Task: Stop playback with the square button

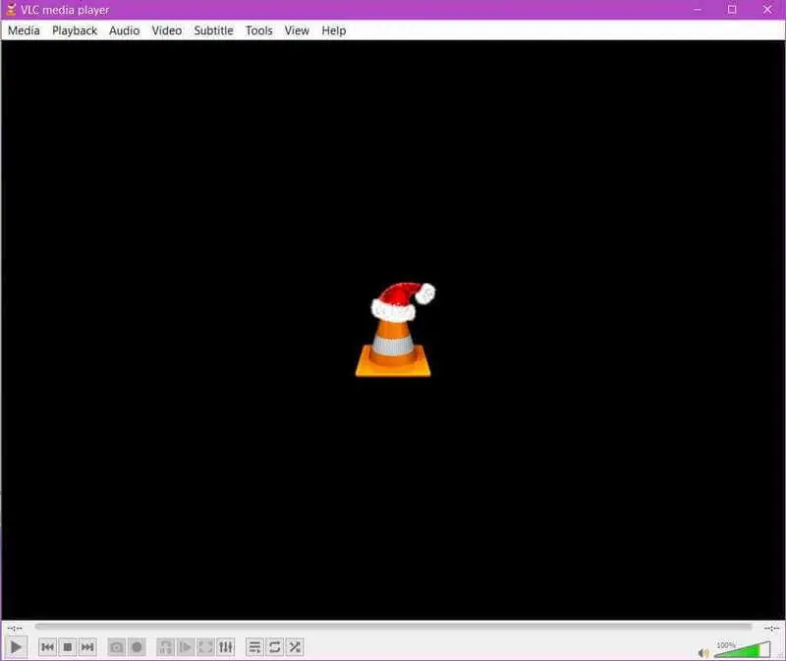Action: click(x=68, y=647)
